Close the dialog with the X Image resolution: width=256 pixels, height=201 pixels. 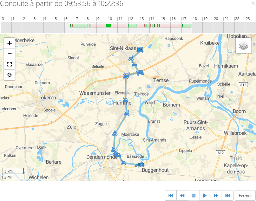(x=253, y=3)
